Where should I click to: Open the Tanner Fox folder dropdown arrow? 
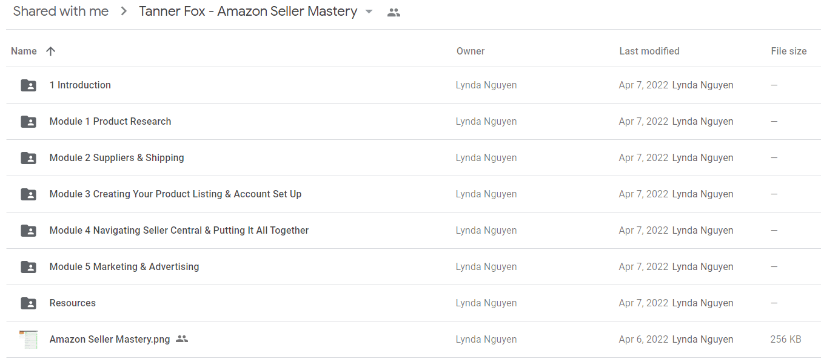point(369,12)
